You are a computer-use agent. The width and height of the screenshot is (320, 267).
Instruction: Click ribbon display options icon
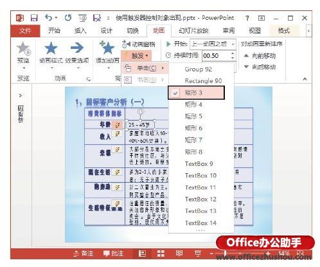click(x=262, y=18)
